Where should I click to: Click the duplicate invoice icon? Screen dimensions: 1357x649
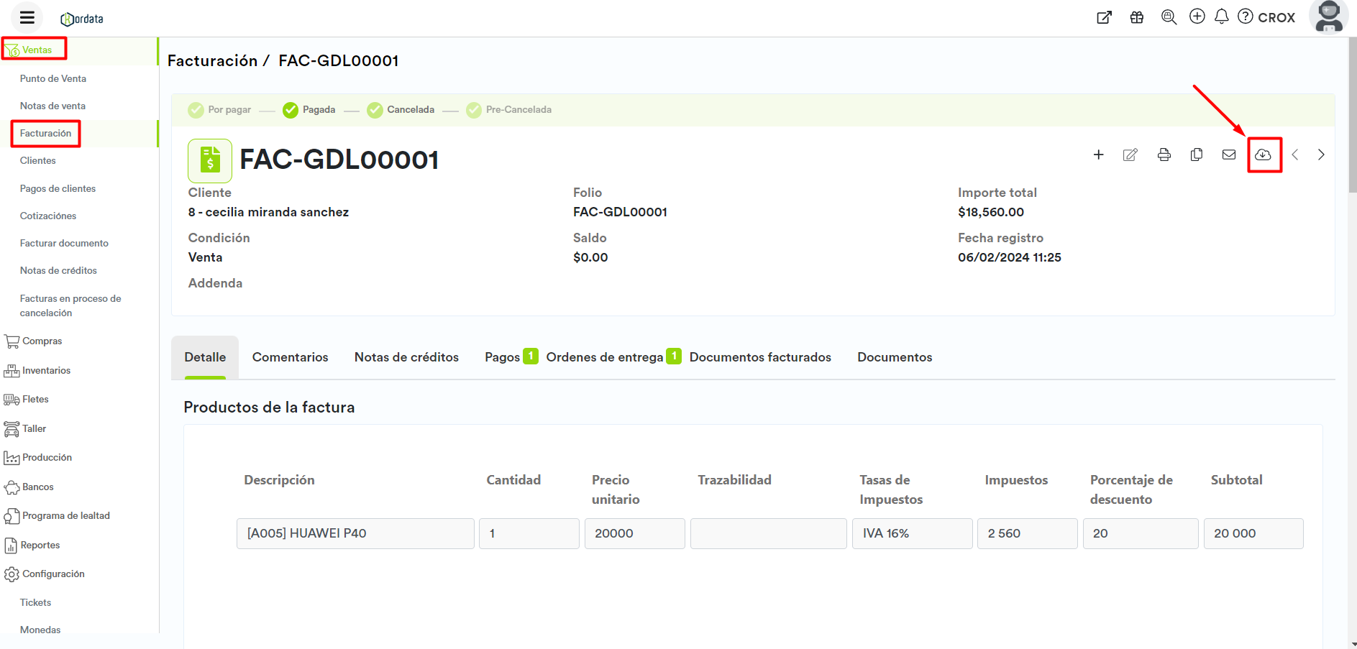[1197, 155]
